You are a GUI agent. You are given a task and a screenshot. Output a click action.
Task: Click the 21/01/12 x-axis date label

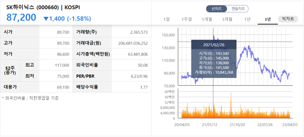click(210, 125)
